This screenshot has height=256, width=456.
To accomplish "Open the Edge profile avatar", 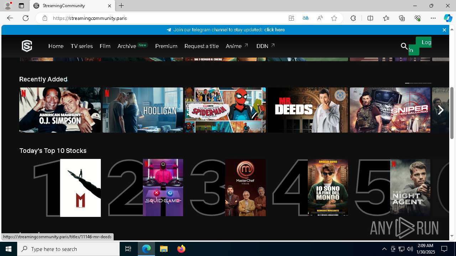I will pos(7,6).
